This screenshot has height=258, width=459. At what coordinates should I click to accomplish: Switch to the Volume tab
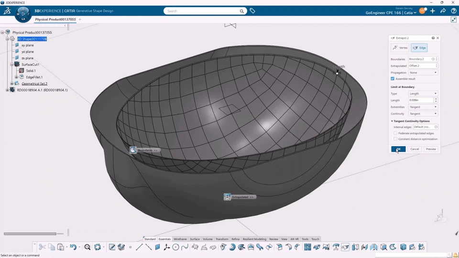208,239
